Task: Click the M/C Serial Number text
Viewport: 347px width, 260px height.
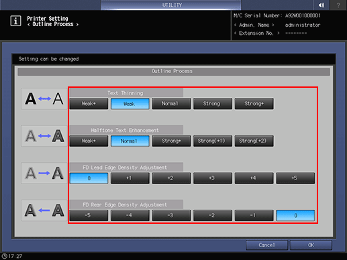Action: [x=277, y=15]
